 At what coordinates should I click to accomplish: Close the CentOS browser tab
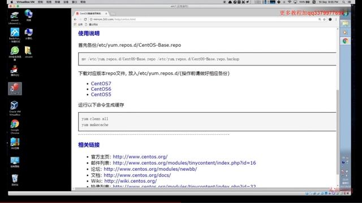click(106, 14)
